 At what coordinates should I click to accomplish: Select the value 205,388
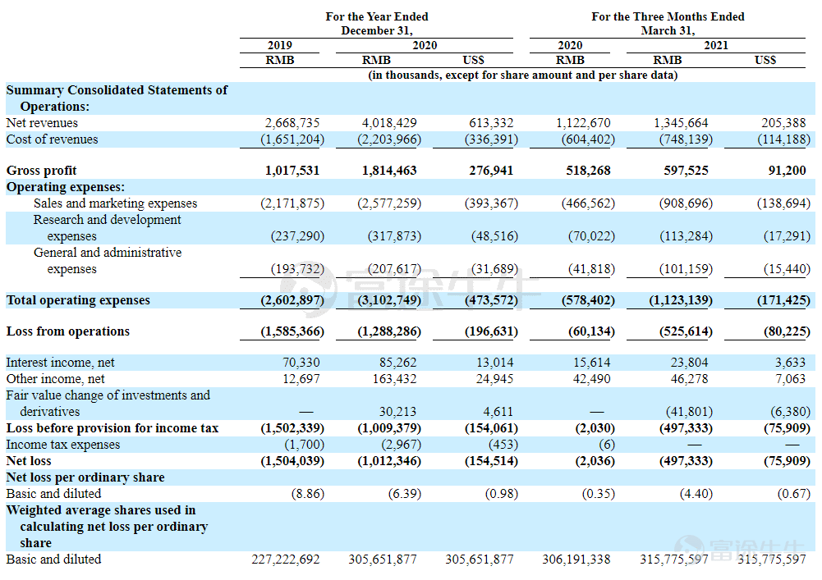coord(783,123)
